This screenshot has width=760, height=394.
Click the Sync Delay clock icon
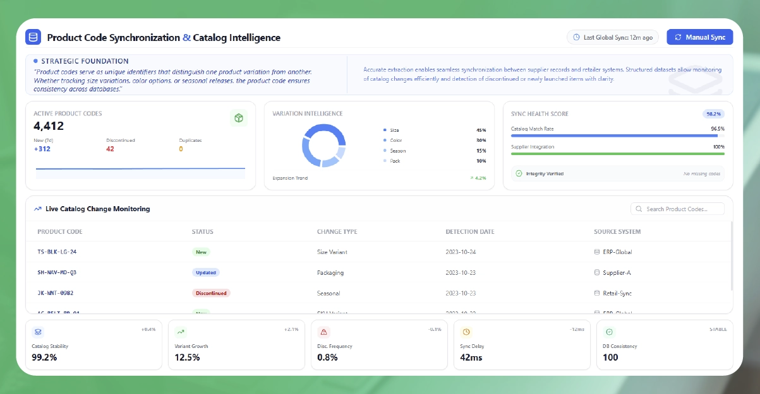coord(466,330)
